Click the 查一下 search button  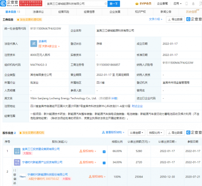click(x=114, y=4)
